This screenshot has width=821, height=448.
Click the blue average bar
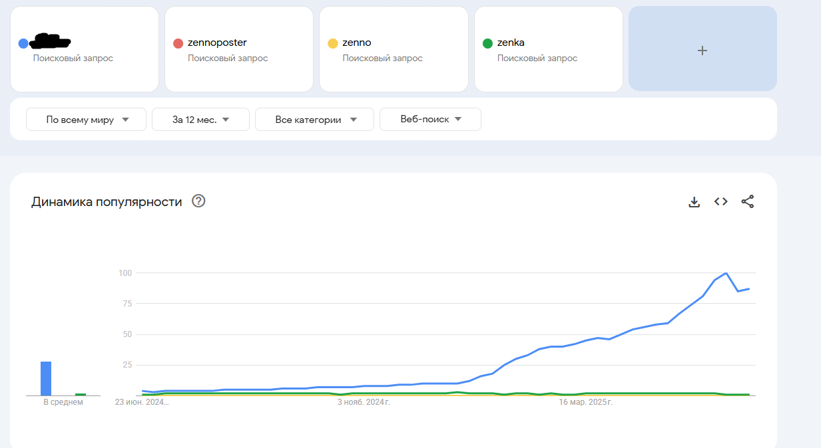[46, 379]
